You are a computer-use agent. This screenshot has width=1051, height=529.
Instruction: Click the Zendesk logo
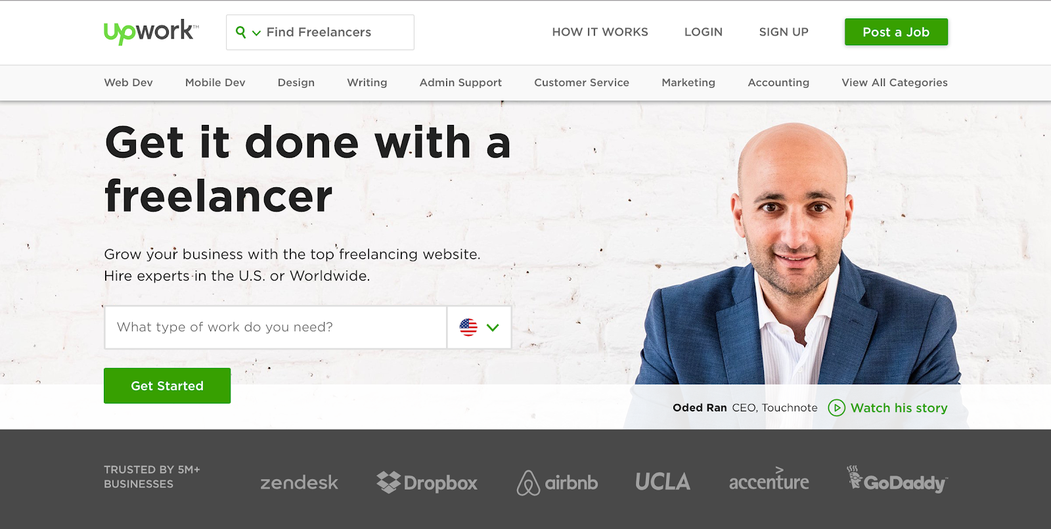coord(299,483)
